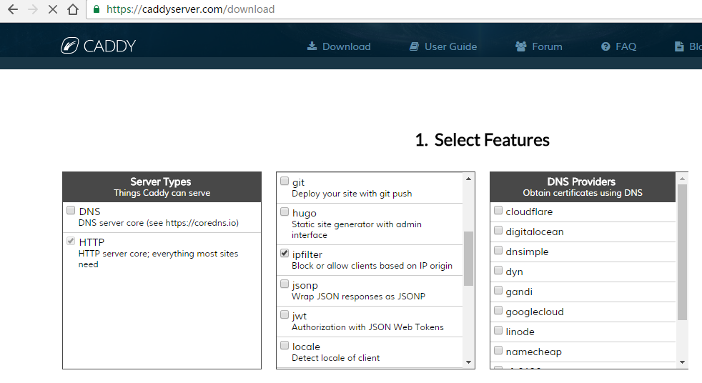This screenshot has height=383, width=702.
Task: Click the DNS server core description text
Action: pos(159,223)
